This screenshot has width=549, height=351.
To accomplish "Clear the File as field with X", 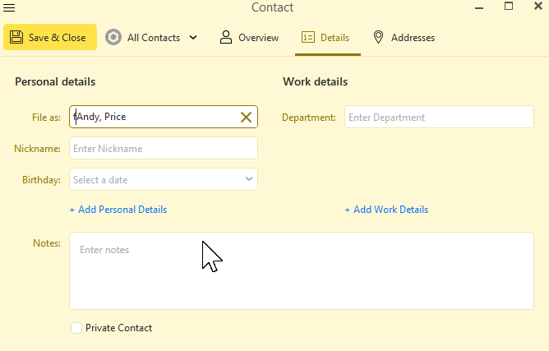I will (x=246, y=117).
